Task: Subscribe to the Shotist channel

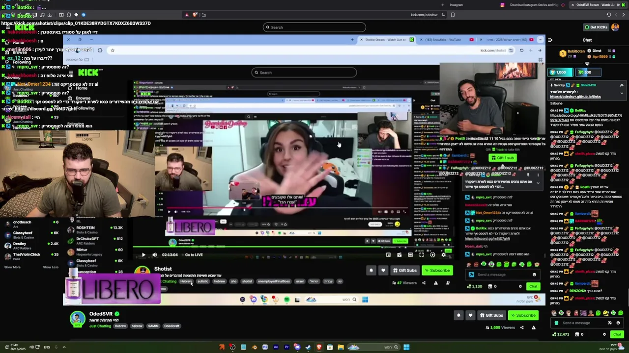Action: 437,270
